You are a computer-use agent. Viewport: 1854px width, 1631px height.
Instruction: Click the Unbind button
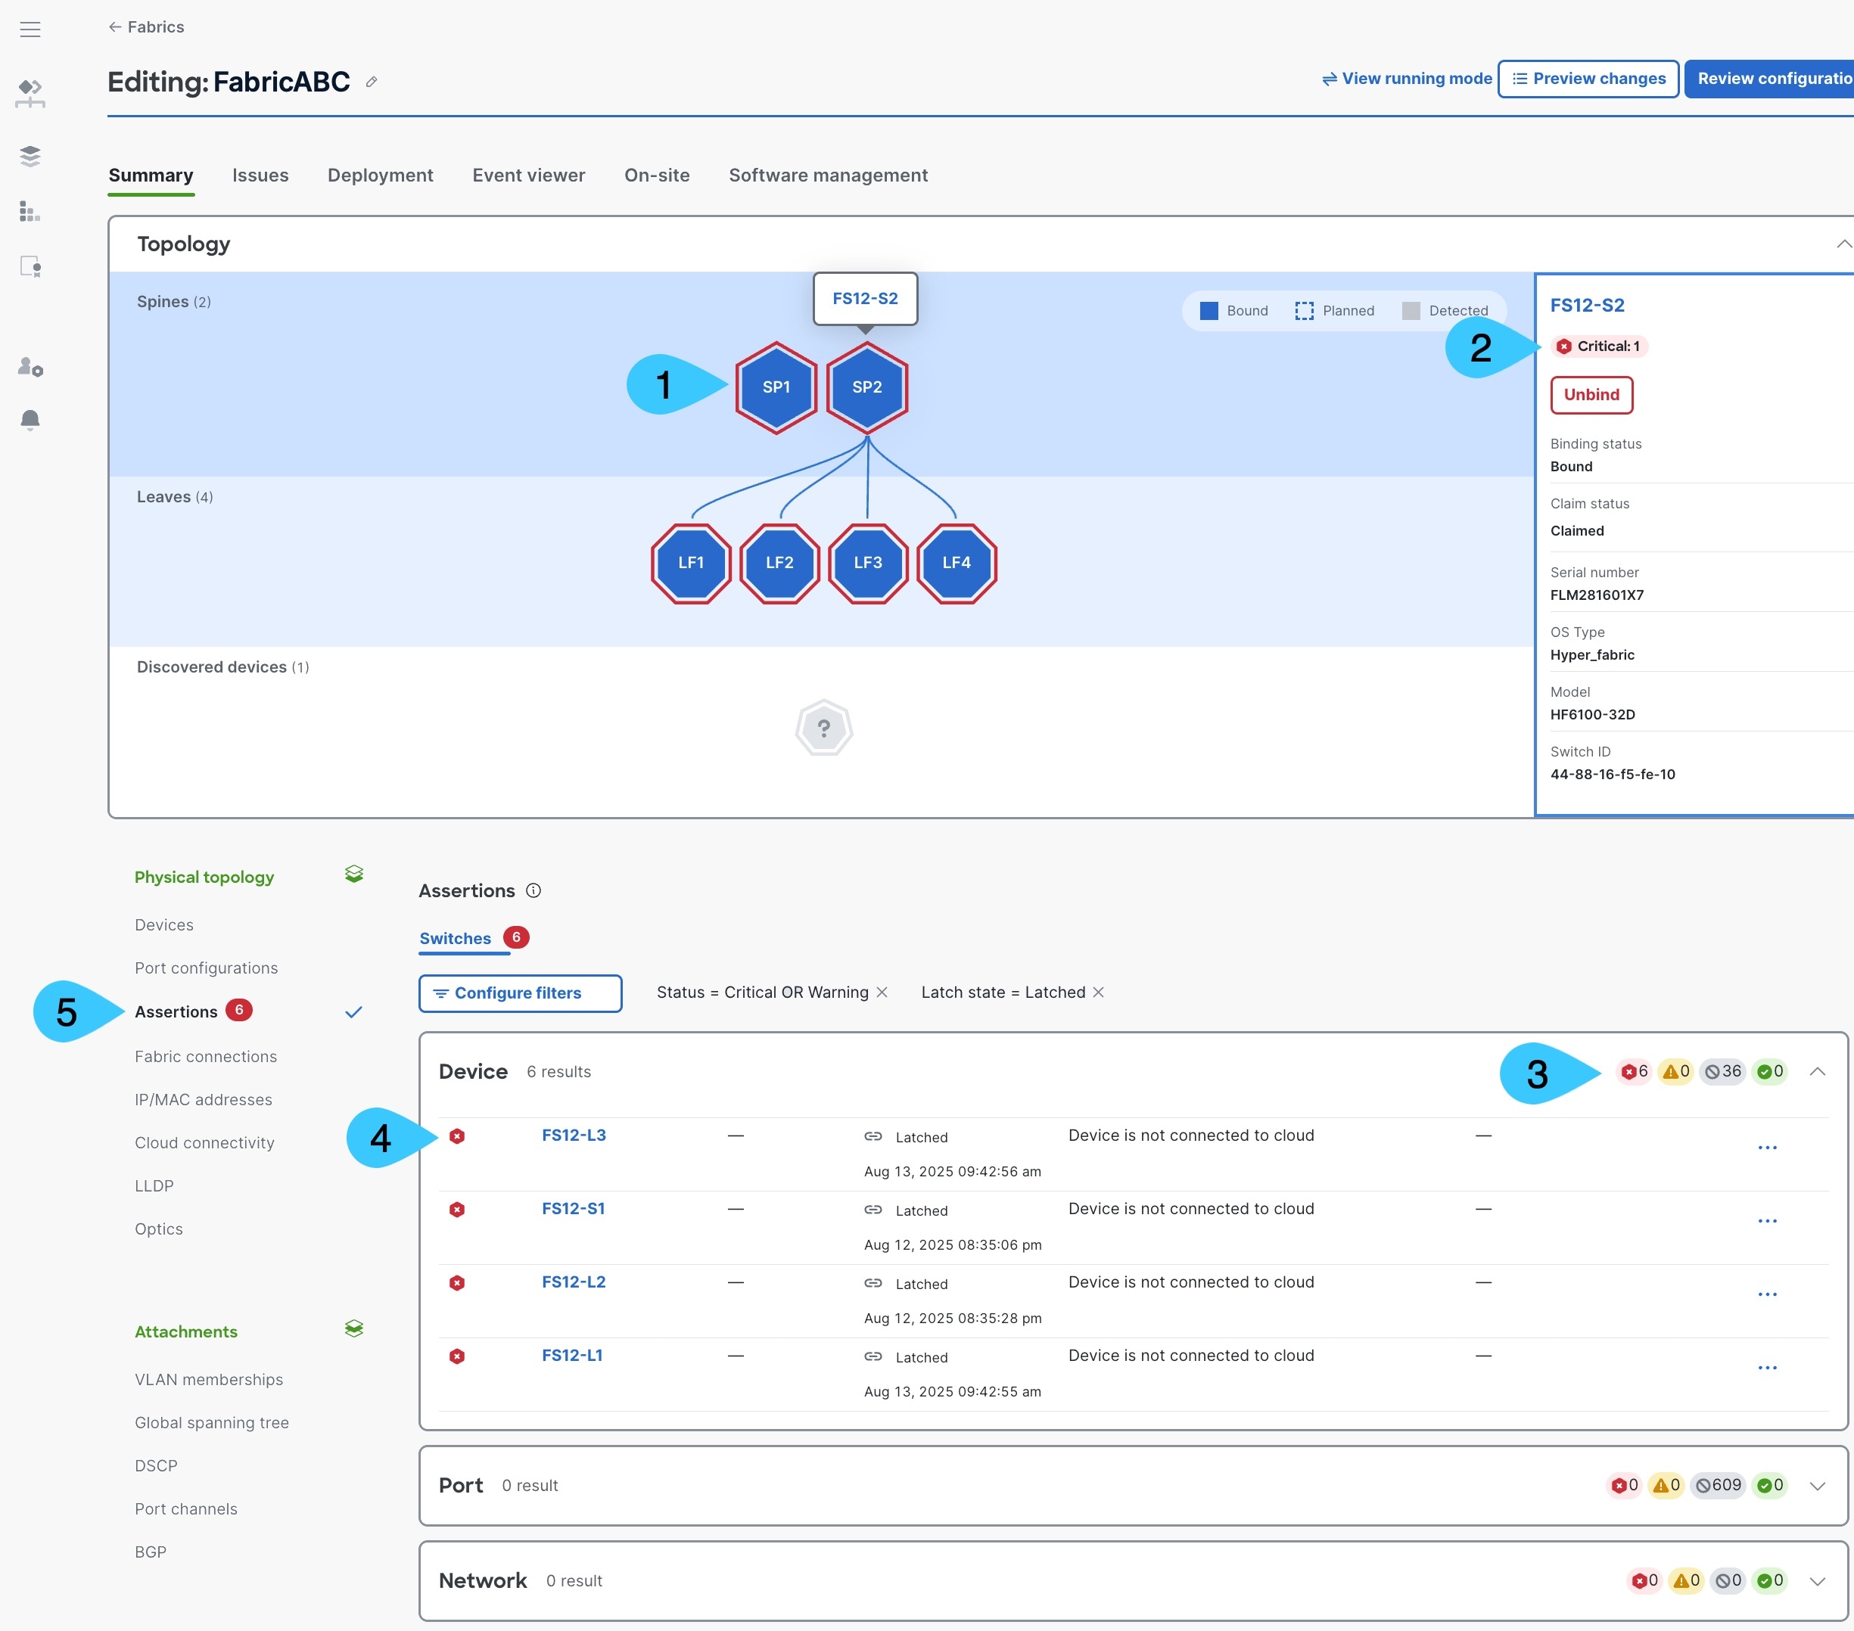(1591, 396)
